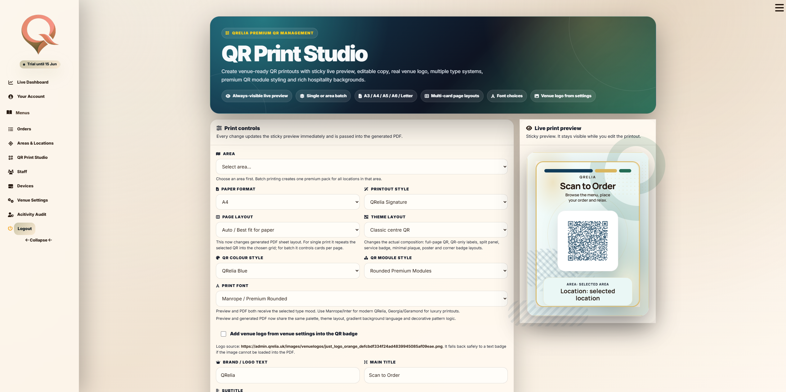Click the Theme Layout icon
The width and height of the screenshot is (786, 392).
(x=366, y=217)
